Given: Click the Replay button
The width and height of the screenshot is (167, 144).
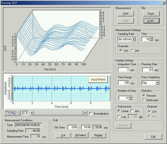Looking at the screenshot, I should click(x=98, y=135).
